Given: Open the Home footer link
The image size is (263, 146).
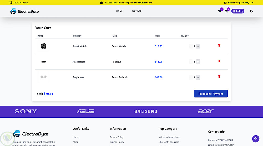Looking at the screenshot, I should [x=76, y=137].
